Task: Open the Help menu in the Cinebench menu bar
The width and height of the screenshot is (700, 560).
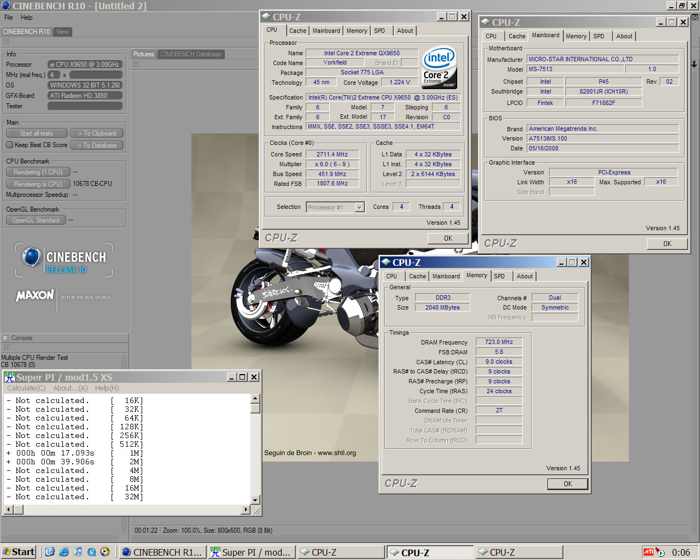Action: (x=26, y=17)
